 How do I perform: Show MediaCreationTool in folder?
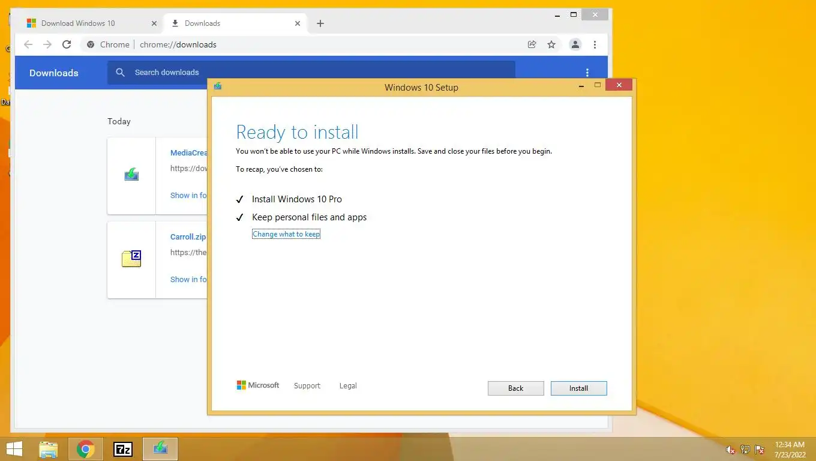(188, 195)
